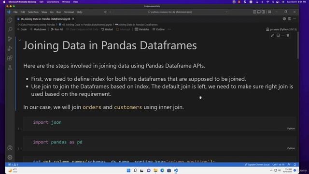Open errors and warnings in status bar

[13, 164]
